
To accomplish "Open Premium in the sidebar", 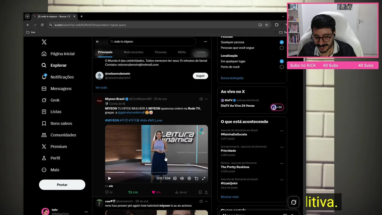I will pos(54,147).
